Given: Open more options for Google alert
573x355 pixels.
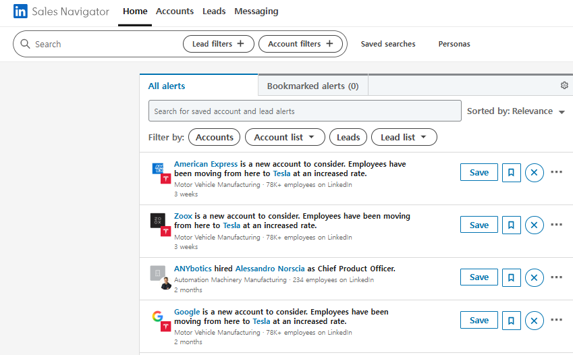Looking at the screenshot, I should tap(556, 321).
